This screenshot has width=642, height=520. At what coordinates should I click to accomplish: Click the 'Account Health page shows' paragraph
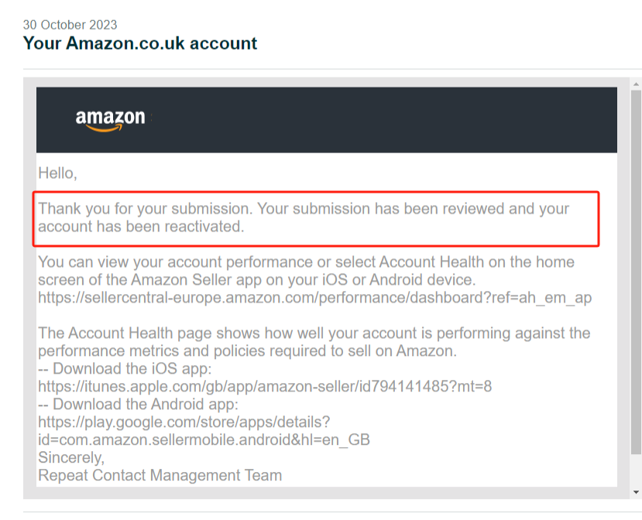(314, 342)
